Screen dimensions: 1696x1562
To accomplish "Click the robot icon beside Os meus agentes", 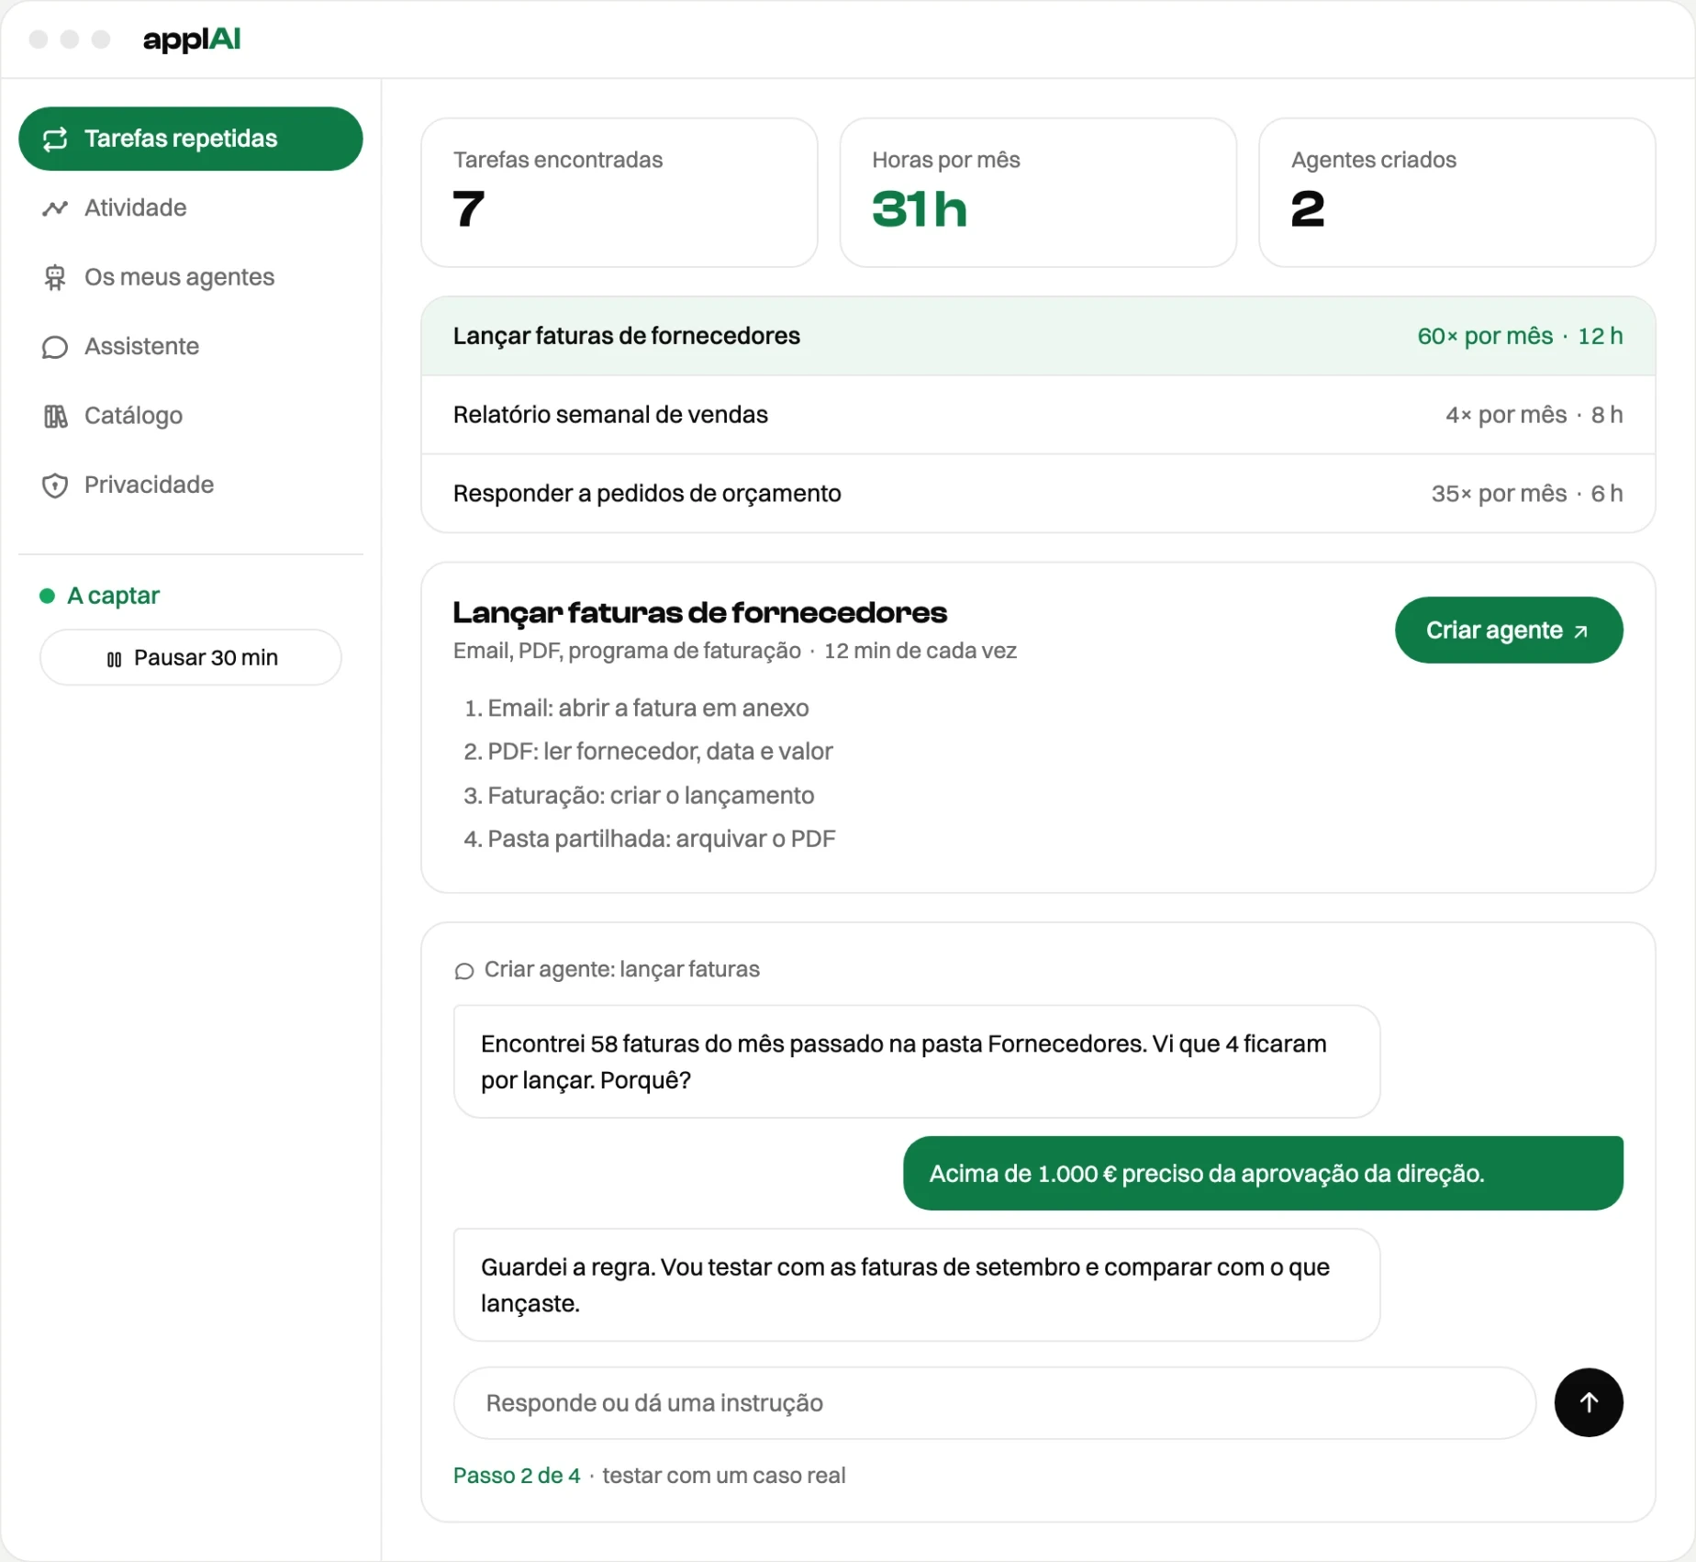I will point(55,277).
